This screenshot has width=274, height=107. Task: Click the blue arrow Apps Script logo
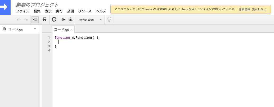click(x=5, y=7)
